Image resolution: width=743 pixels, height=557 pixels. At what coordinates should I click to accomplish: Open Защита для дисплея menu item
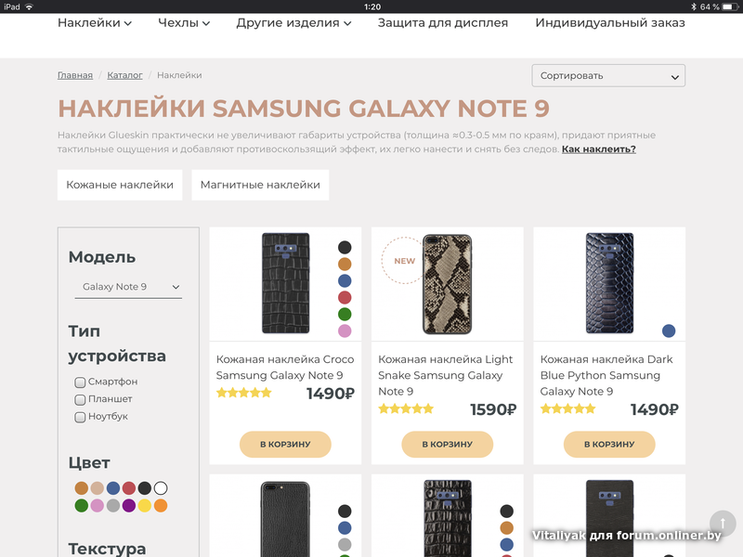click(442, 22)
